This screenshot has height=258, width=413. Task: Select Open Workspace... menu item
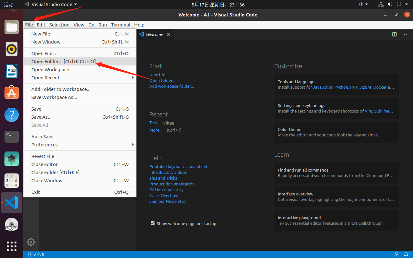click(x=80, y=70)
